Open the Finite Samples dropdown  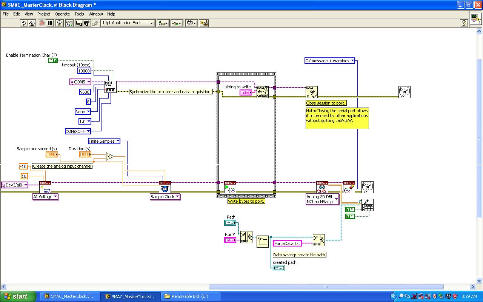(x=104, y=141)
